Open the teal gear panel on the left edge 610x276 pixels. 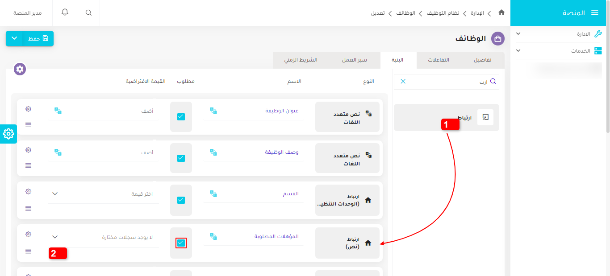point(8,134)
